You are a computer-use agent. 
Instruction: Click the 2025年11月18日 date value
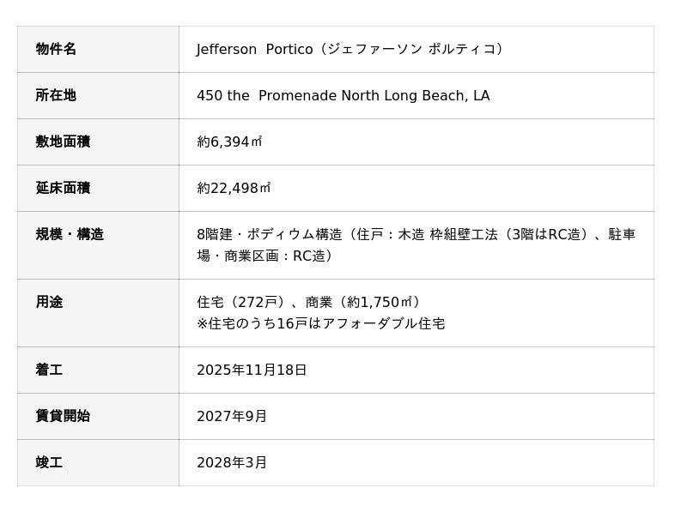(x=252, y=370)
